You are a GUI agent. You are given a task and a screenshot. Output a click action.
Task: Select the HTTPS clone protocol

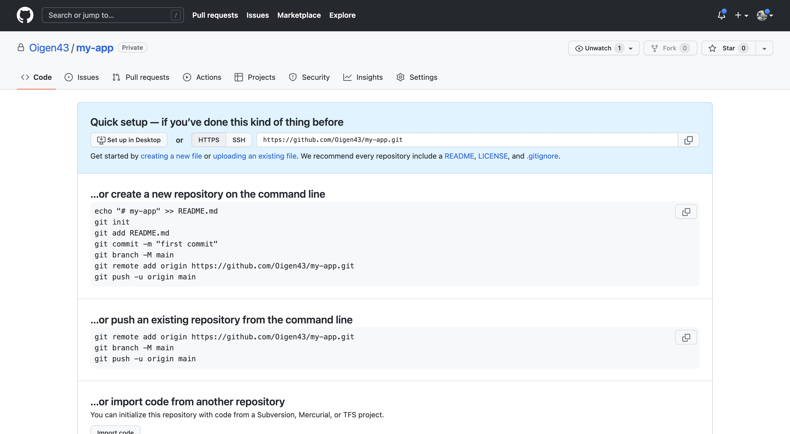pos(208,140)
